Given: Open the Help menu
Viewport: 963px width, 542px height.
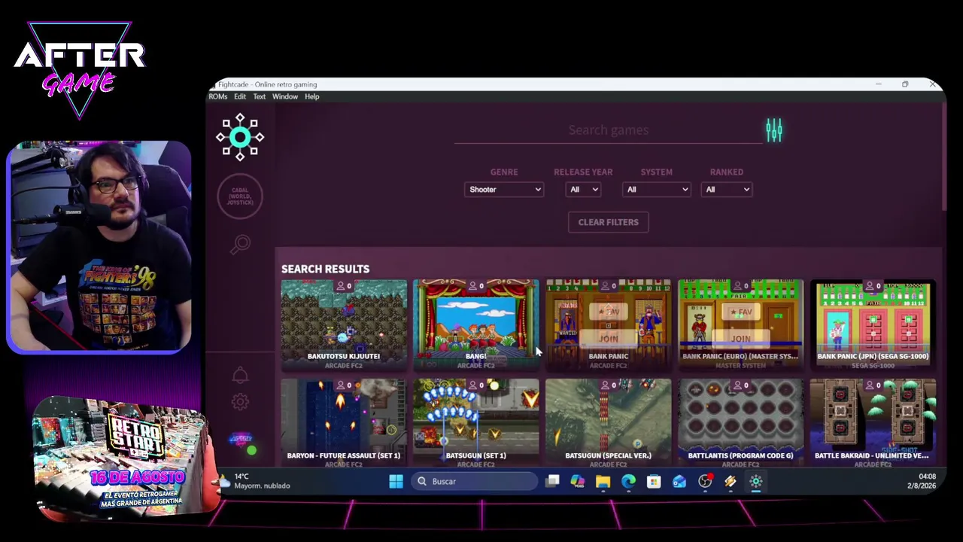Looking at the screenshot, I should (x=312, y=96).
